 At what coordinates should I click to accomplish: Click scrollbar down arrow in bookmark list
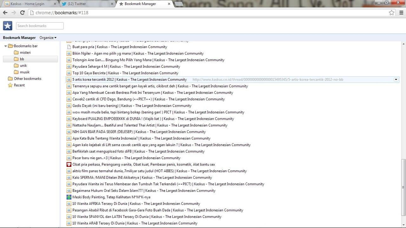[403, 225]
